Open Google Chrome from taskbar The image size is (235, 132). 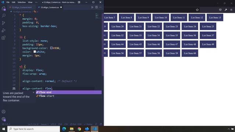pos(79,129)
